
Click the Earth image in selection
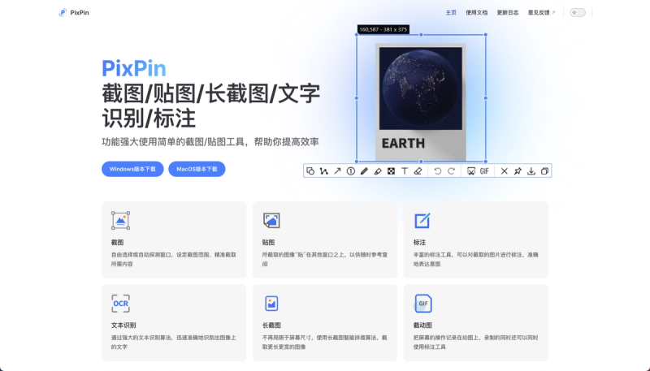pos(421,88)
